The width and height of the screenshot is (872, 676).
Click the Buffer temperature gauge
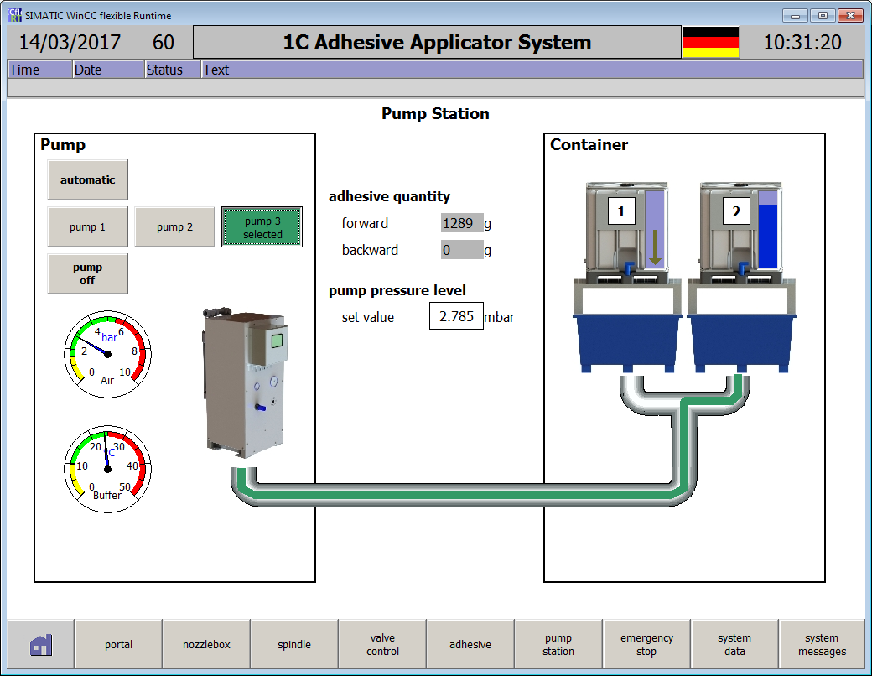[x=107, y=468]
